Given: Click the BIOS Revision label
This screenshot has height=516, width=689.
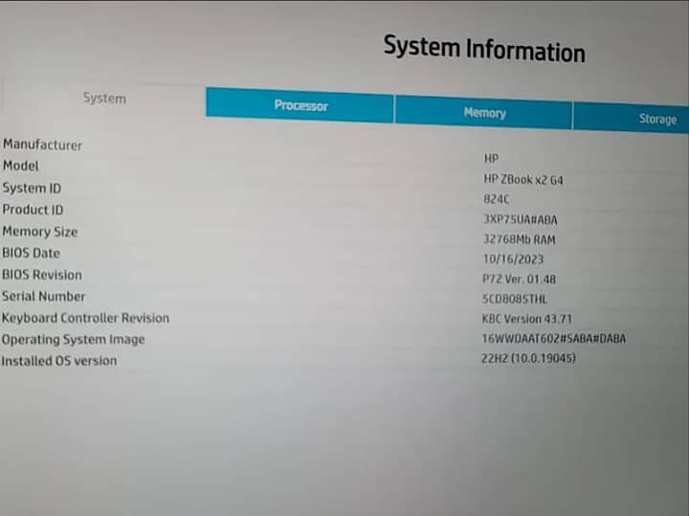Looking at the screenshot, I should [x=42, y=275].
